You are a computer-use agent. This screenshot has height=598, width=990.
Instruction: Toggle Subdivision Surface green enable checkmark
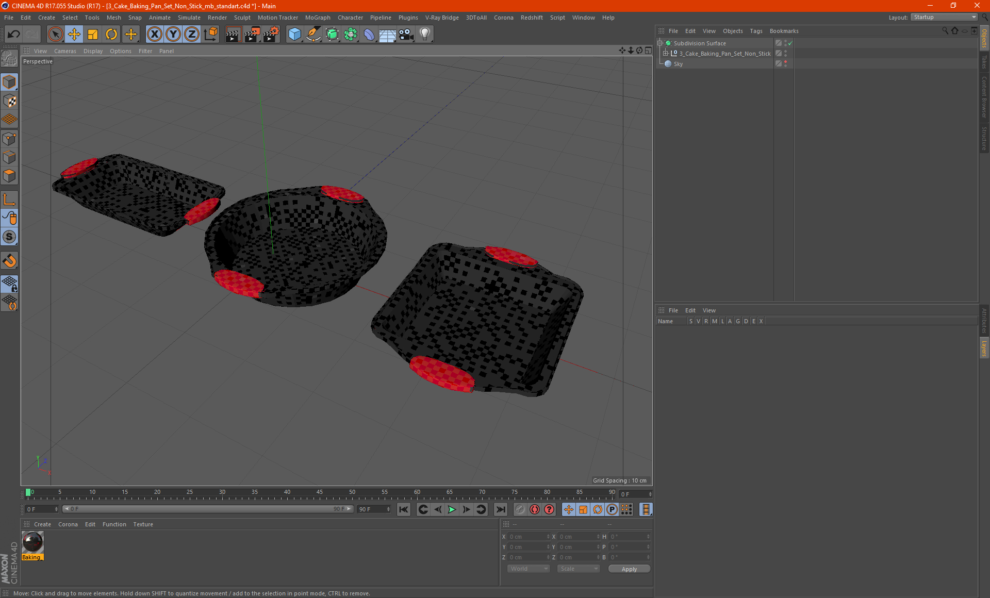click(790, 43)
